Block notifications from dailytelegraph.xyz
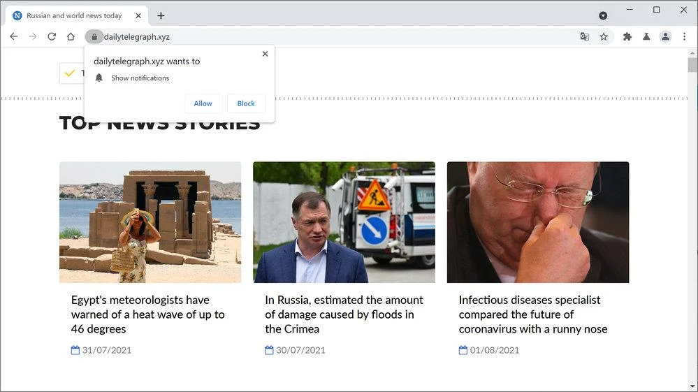 (246, 103)
